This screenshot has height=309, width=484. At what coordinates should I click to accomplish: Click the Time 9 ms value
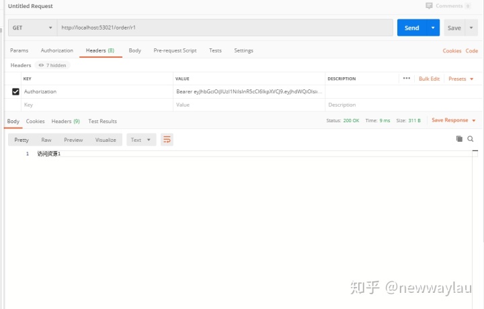point(385,121)
